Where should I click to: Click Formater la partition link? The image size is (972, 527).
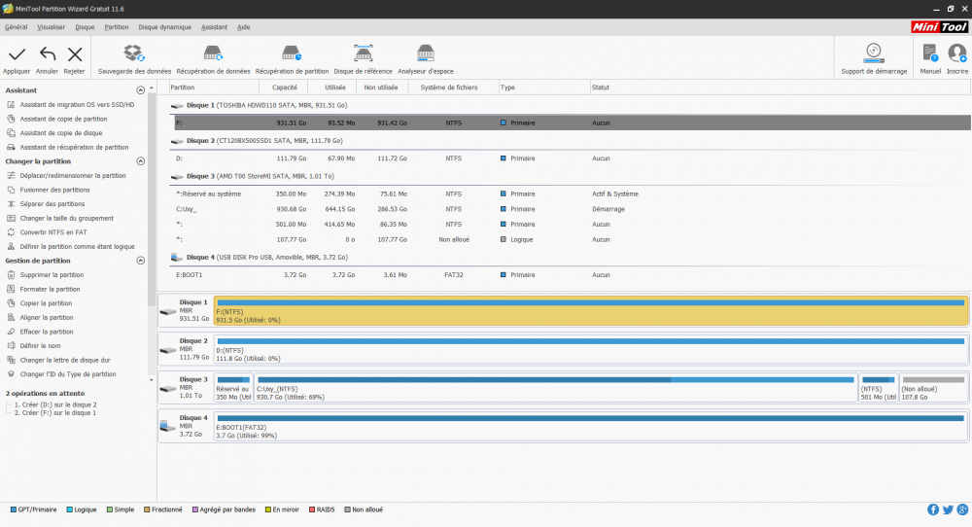click(50, 289)
